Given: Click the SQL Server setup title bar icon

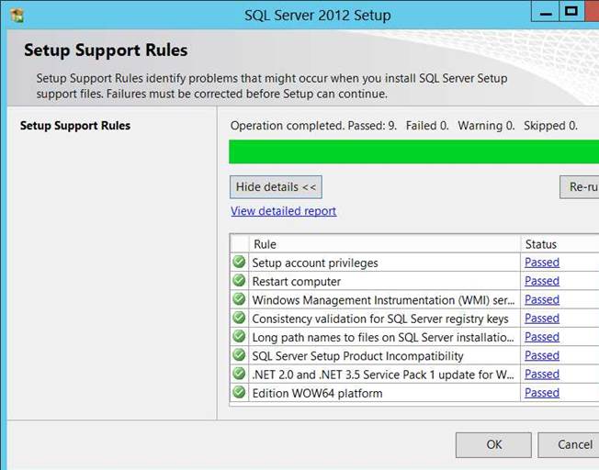Looking at the screenshot, I should click(17, 16).
